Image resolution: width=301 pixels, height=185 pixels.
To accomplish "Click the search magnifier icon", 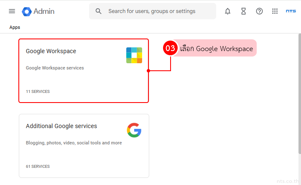I will click(99, 11).
